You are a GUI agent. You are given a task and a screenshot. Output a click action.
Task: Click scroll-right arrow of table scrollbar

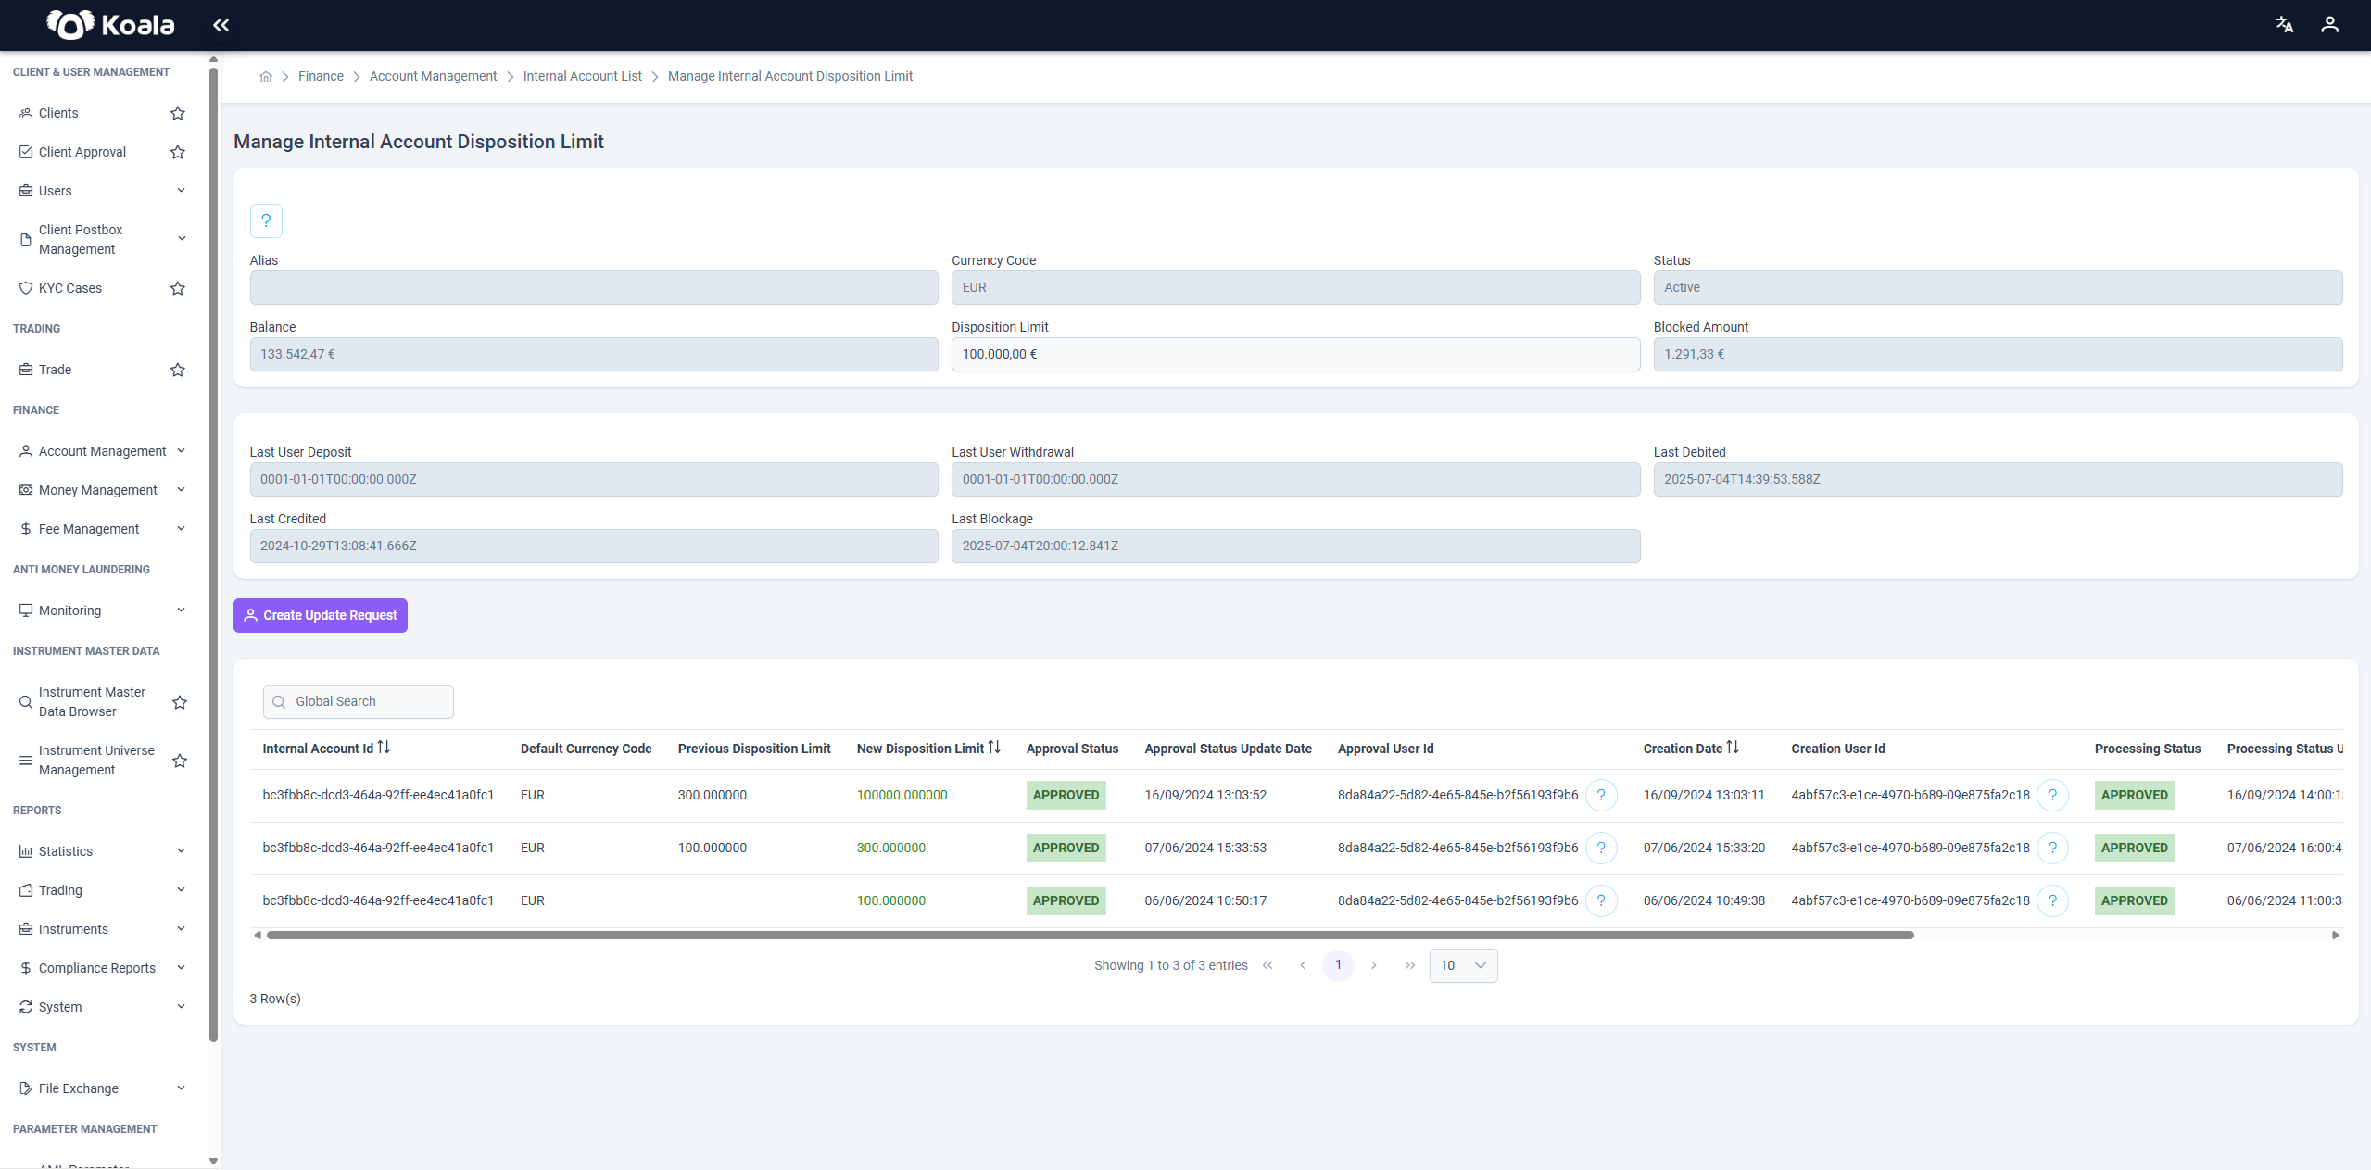click(x=2336, y=936)
